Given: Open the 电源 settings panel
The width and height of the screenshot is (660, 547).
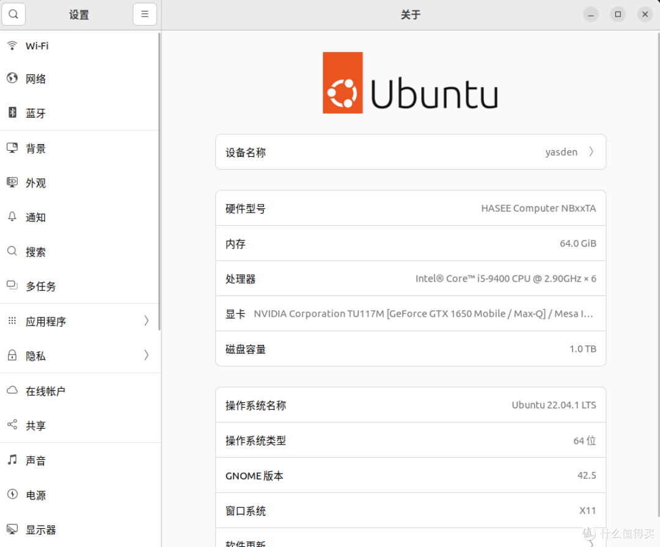Looking at the screenshot, I should click(35, 495).
